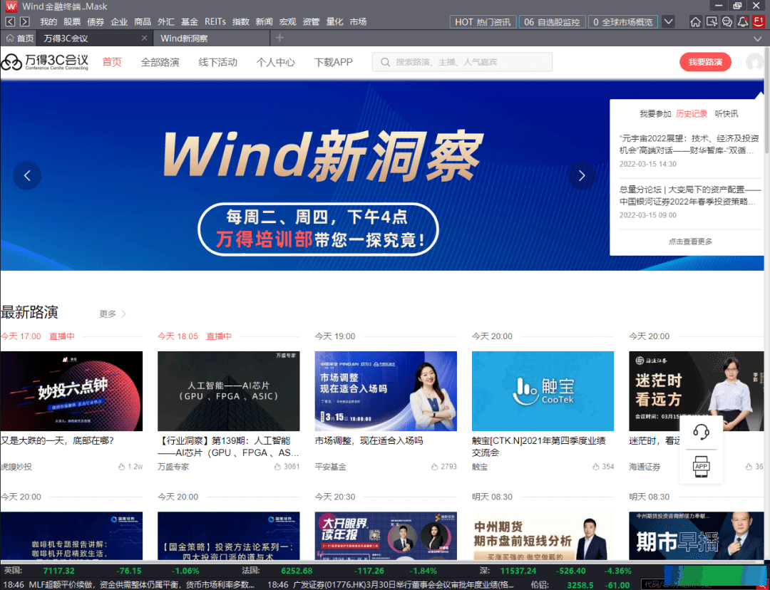The height and width of the screenshot is (590, 770).
Task: Open the red F1 help icon
Action: coord(759,21)
